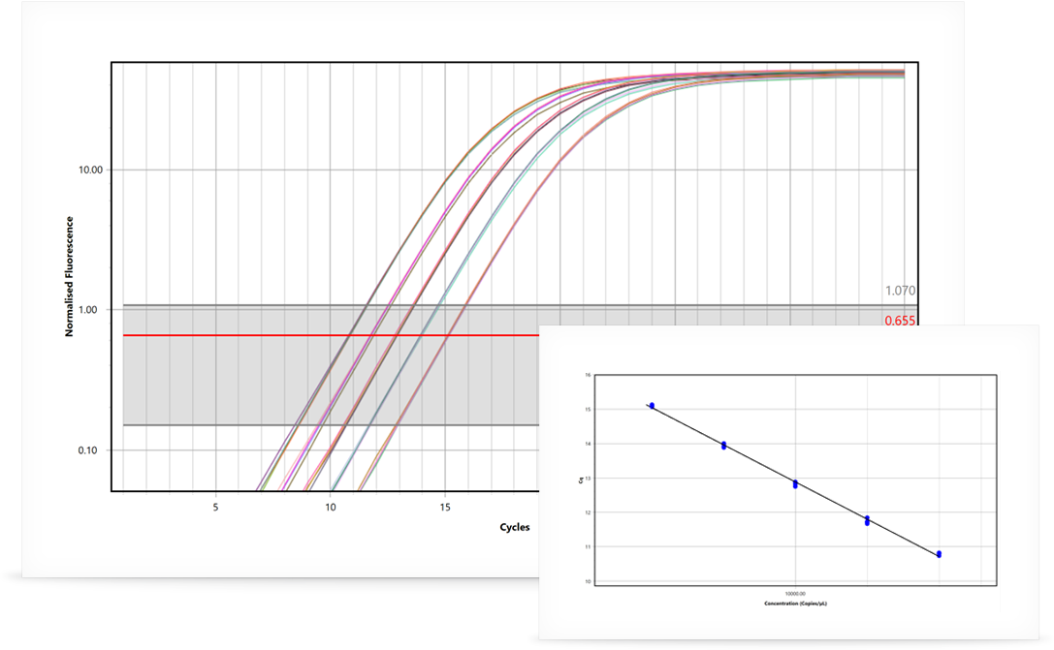The image size is (1054, 650).
Task: Click the "16" Cq tick on the standard curve
Action: click(x=588, y=375)
